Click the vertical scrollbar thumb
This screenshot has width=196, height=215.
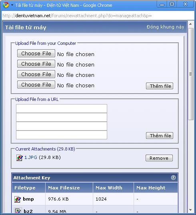(x=191, y=74)
